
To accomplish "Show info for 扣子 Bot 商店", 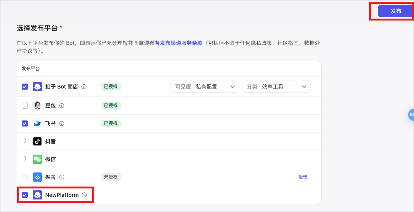I will [x=84, y=87].
